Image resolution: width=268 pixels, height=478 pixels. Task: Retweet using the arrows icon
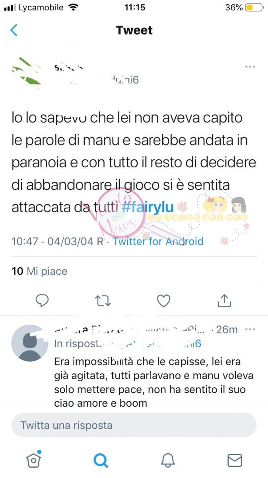tap(103, 301)
